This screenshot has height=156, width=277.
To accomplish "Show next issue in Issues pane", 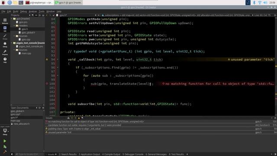I will tap(75, 118).
